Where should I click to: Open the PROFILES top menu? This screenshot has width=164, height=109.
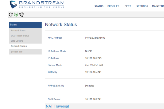pyautogui.click(x=113, y=6)
